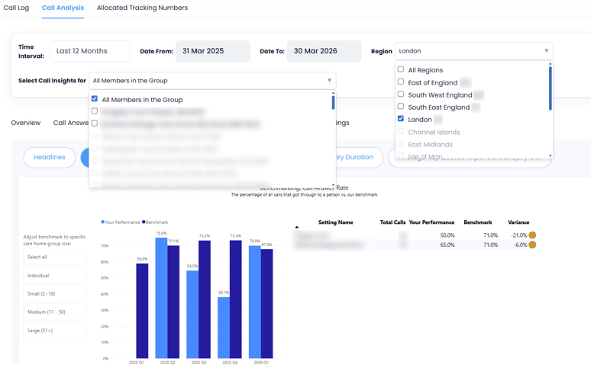
Task: Click the 2026 Q1 benchmark bar 67.8%
Action: pos(266,304)
